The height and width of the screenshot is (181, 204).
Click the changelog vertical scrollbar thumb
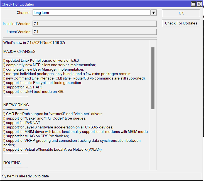[153, 78]
